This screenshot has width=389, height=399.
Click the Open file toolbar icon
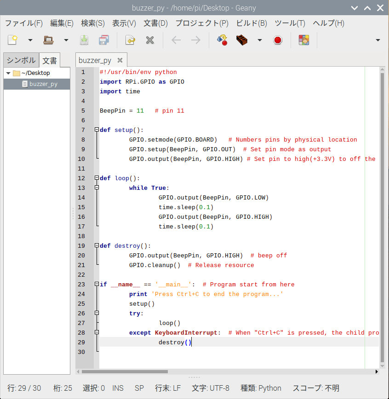click(48, 40)
